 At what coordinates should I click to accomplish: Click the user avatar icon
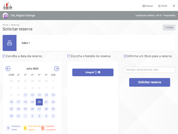click(x=6, y=15)
